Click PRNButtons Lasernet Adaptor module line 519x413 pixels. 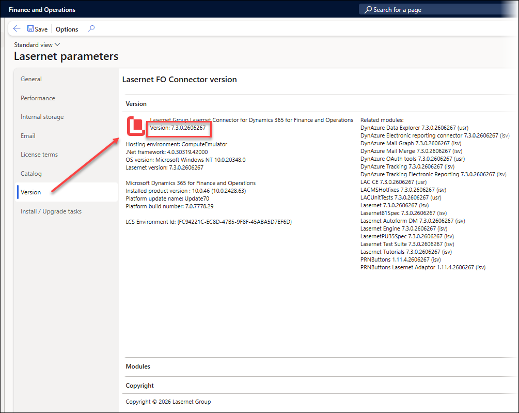(x=423, y=267)
